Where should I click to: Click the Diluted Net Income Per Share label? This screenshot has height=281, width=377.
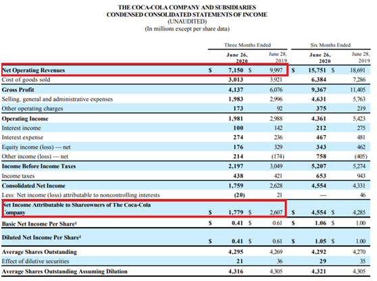pos(41,238)
